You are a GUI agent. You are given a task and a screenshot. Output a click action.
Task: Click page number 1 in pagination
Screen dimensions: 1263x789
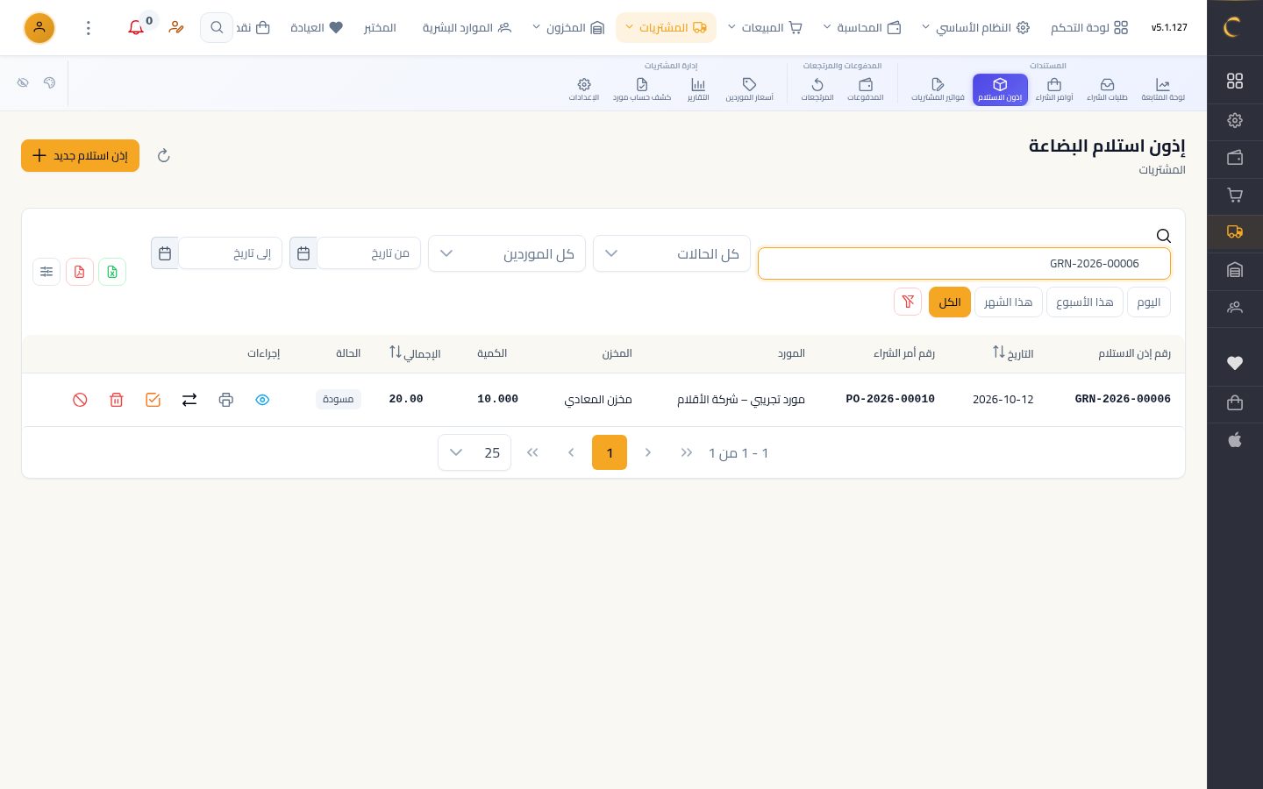(610, 452)
